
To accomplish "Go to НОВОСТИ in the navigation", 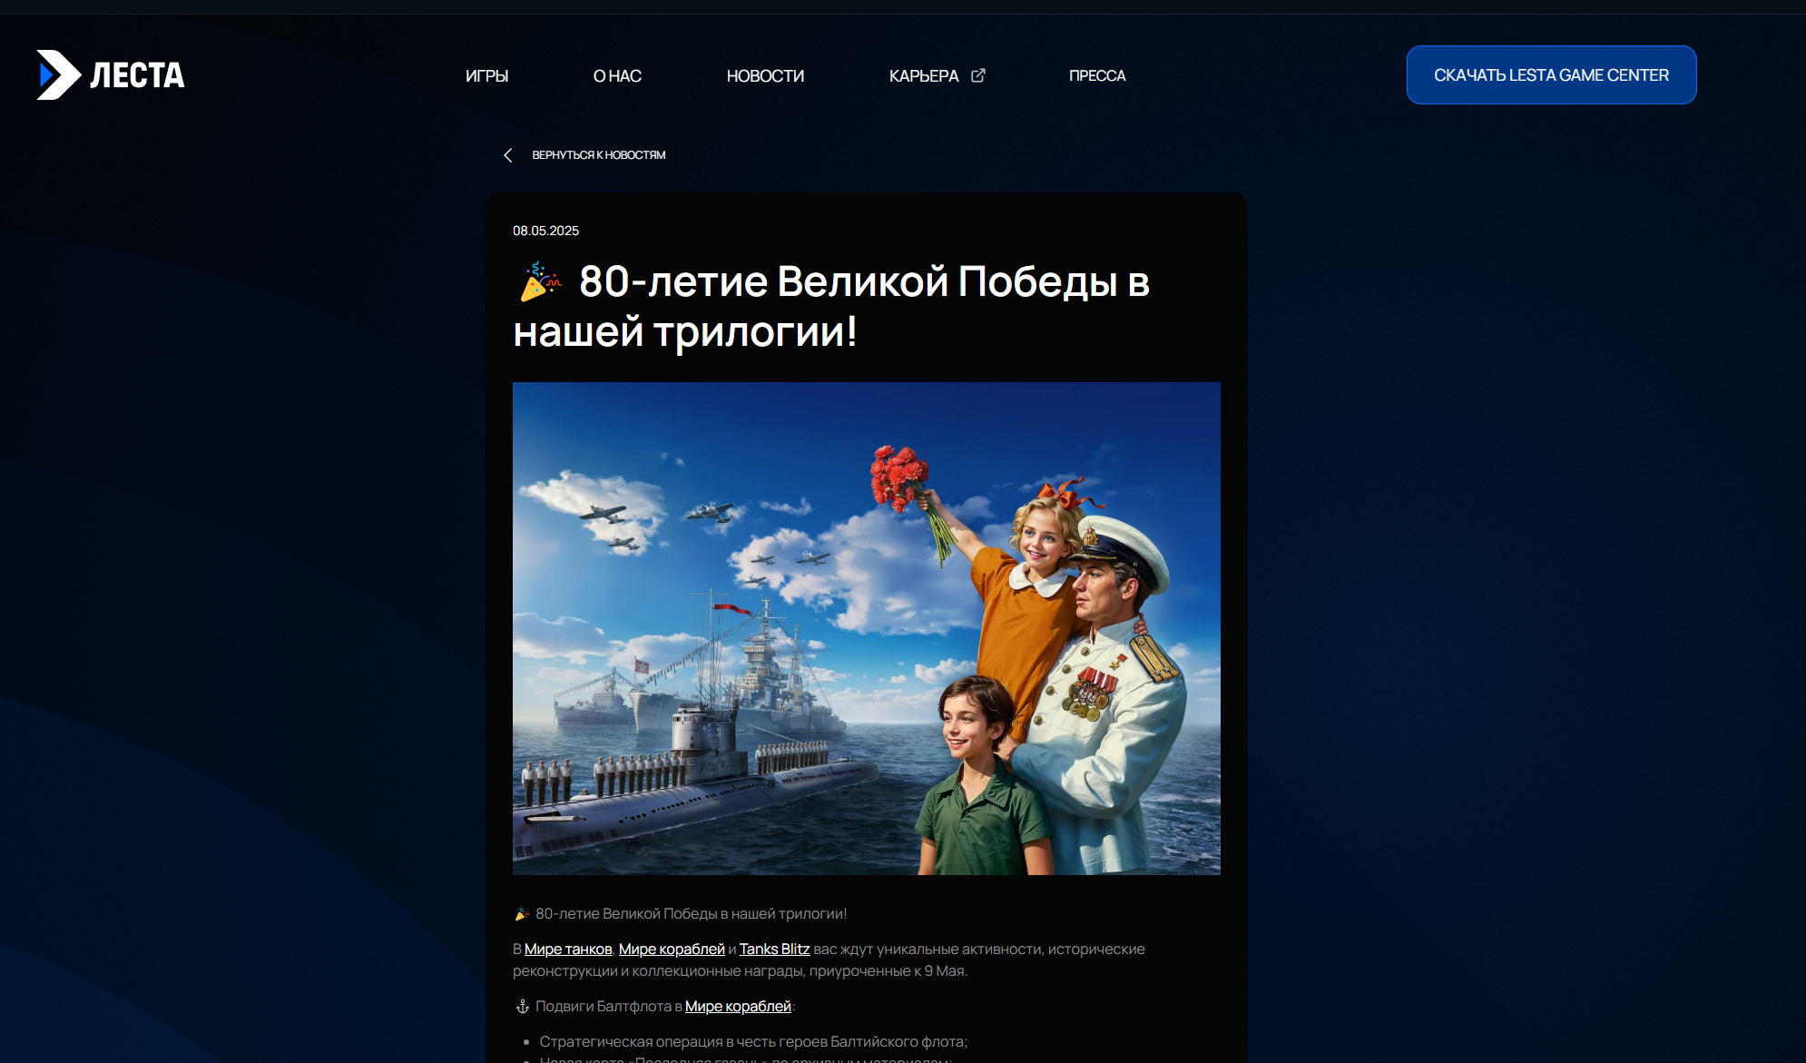I will (x=763, y=76).
